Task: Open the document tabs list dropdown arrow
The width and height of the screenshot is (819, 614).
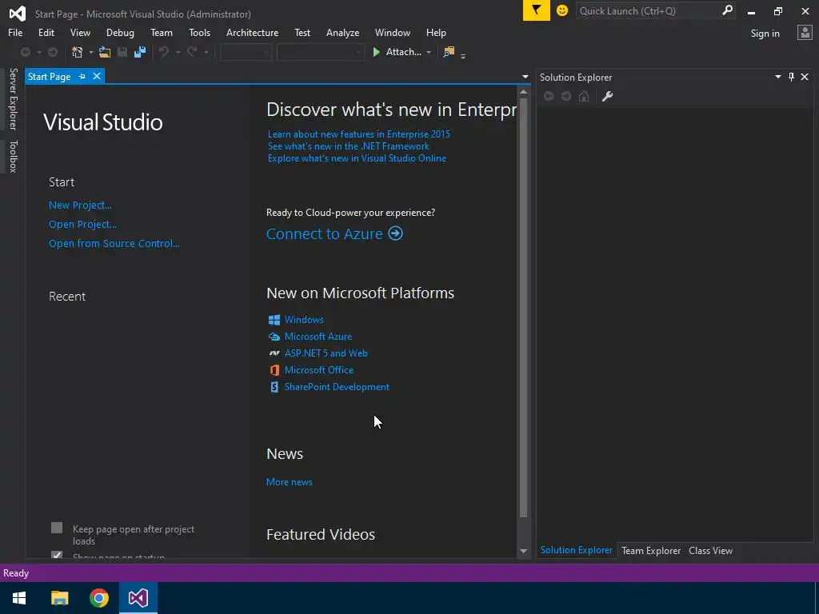Action: click(x=525, y=77)
